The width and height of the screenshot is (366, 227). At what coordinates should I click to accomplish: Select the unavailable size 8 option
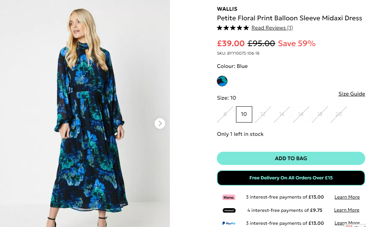225,114
